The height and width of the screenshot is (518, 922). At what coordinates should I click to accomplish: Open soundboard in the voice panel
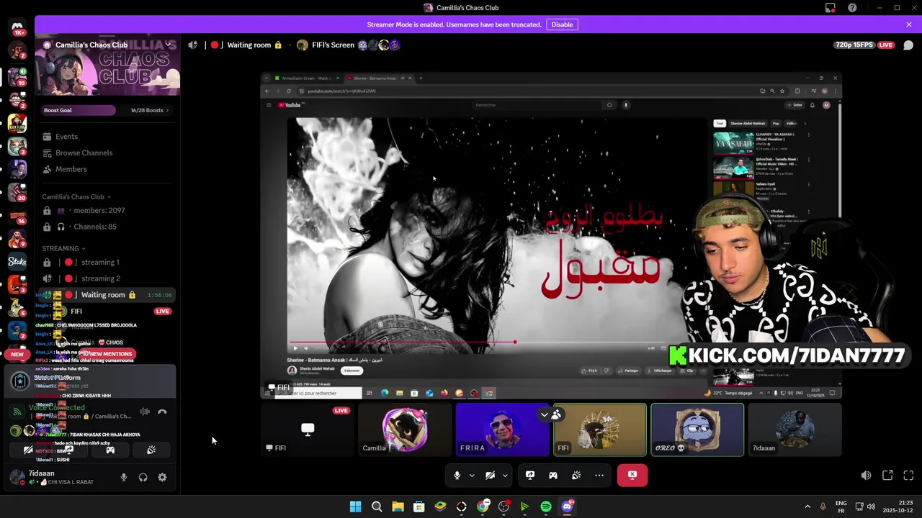pyautogui.click(x=151, y=450)
